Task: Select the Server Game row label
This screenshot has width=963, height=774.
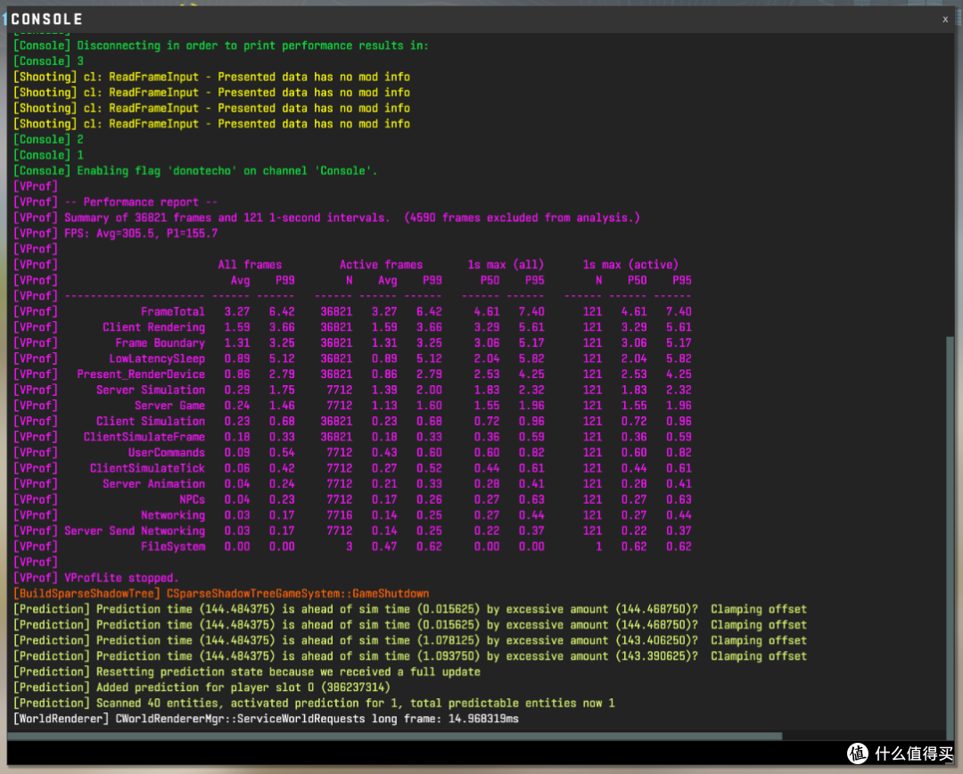Action: click(169, 406)
